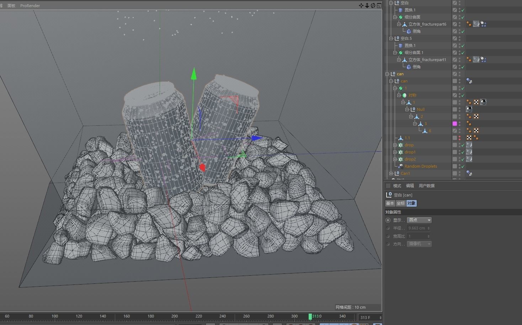Screen dimensions: 522x325
Task: Open the 用户数据 menu in attributes
Action: [426, 186]
